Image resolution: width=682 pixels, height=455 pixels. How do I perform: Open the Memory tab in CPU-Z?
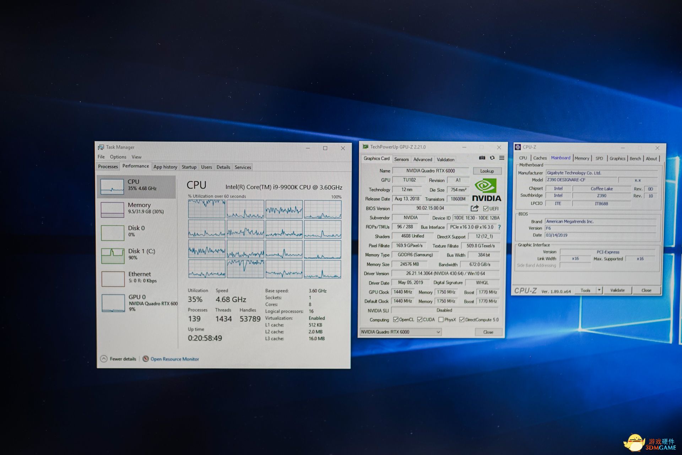coord(582,158)
